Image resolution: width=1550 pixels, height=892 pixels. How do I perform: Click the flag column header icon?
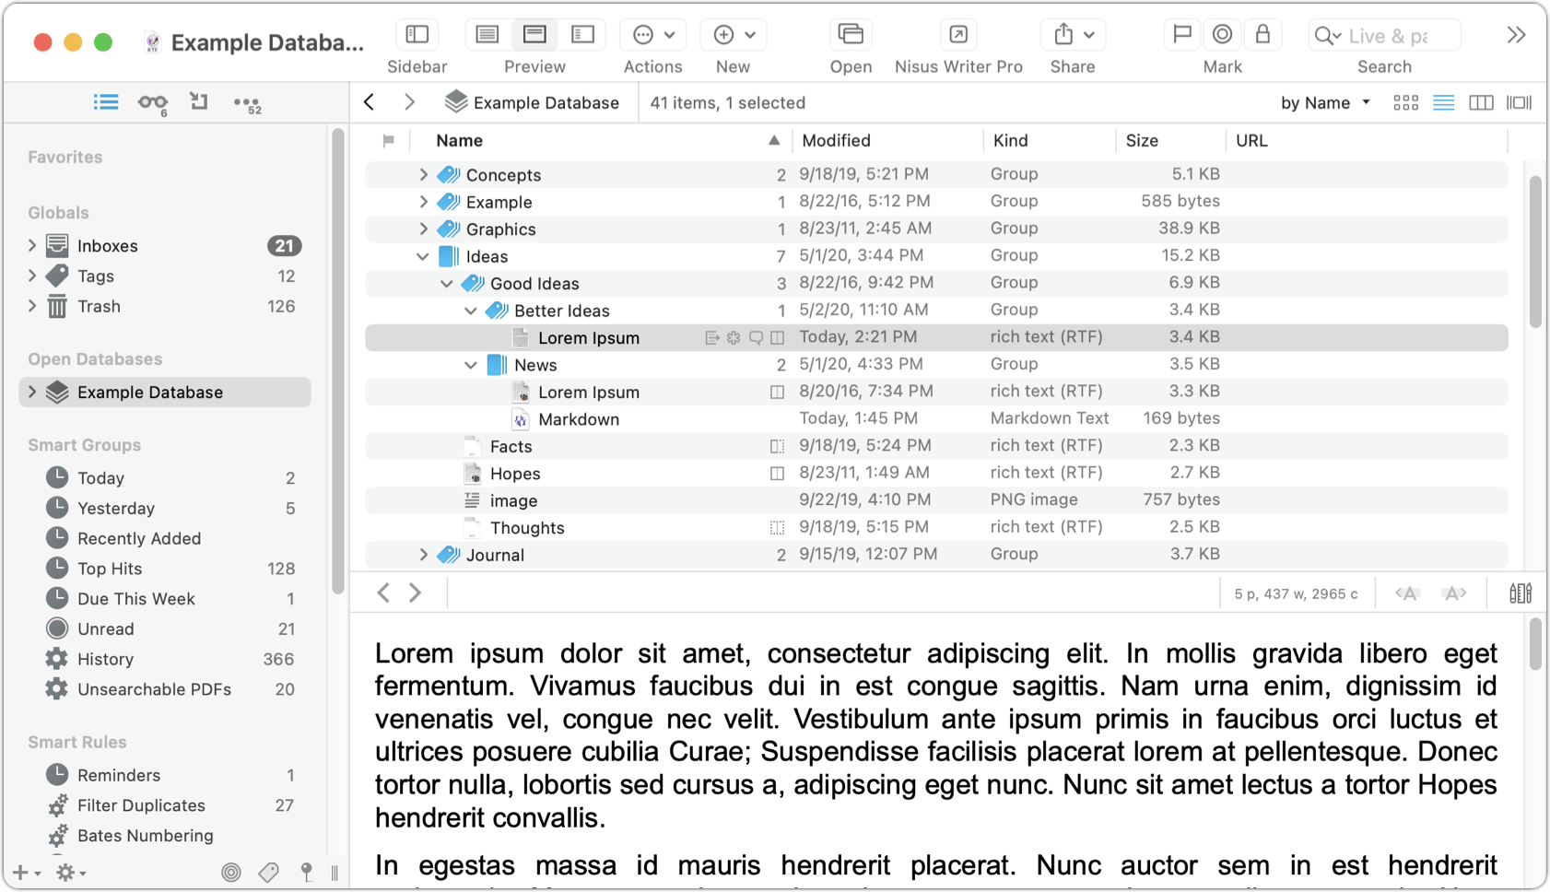click(388, 140)
